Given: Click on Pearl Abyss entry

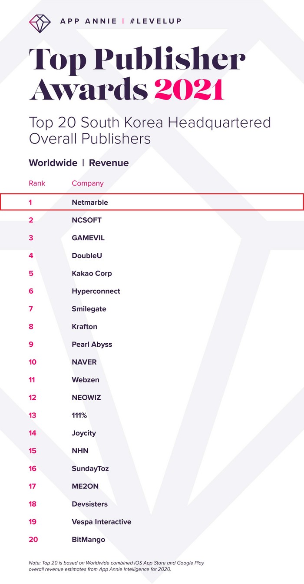Looking at the screenshot, I should pos(92,344).
